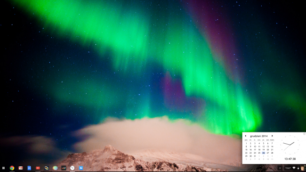Select day 28 in the calendar
The height and width of the screenshot is (172, 306).
(272, 153)
